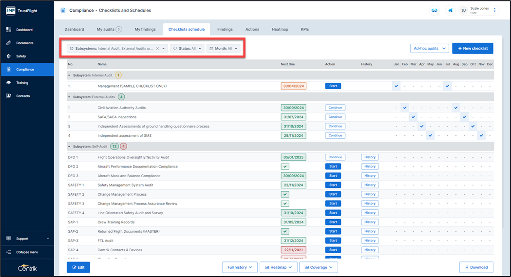Toggle the Mar checkmark for SAFA/SACA Inspections

click(413, 117)
